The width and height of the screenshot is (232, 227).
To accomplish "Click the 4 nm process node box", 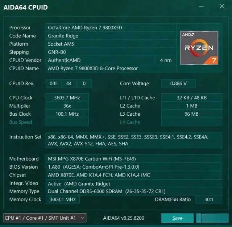I will coord(166,60).
